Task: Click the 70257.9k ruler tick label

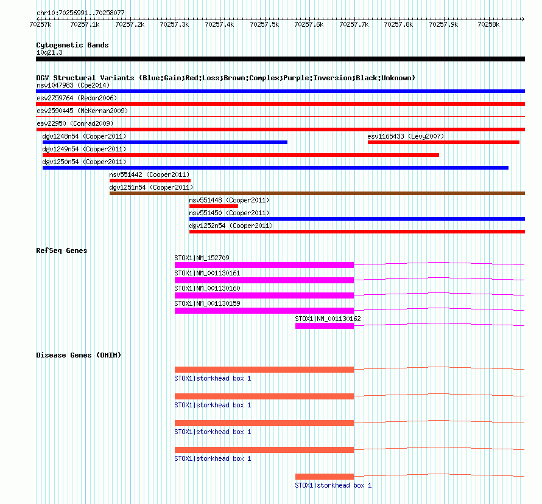Action: pyautogui.click(x=443, y=24)
